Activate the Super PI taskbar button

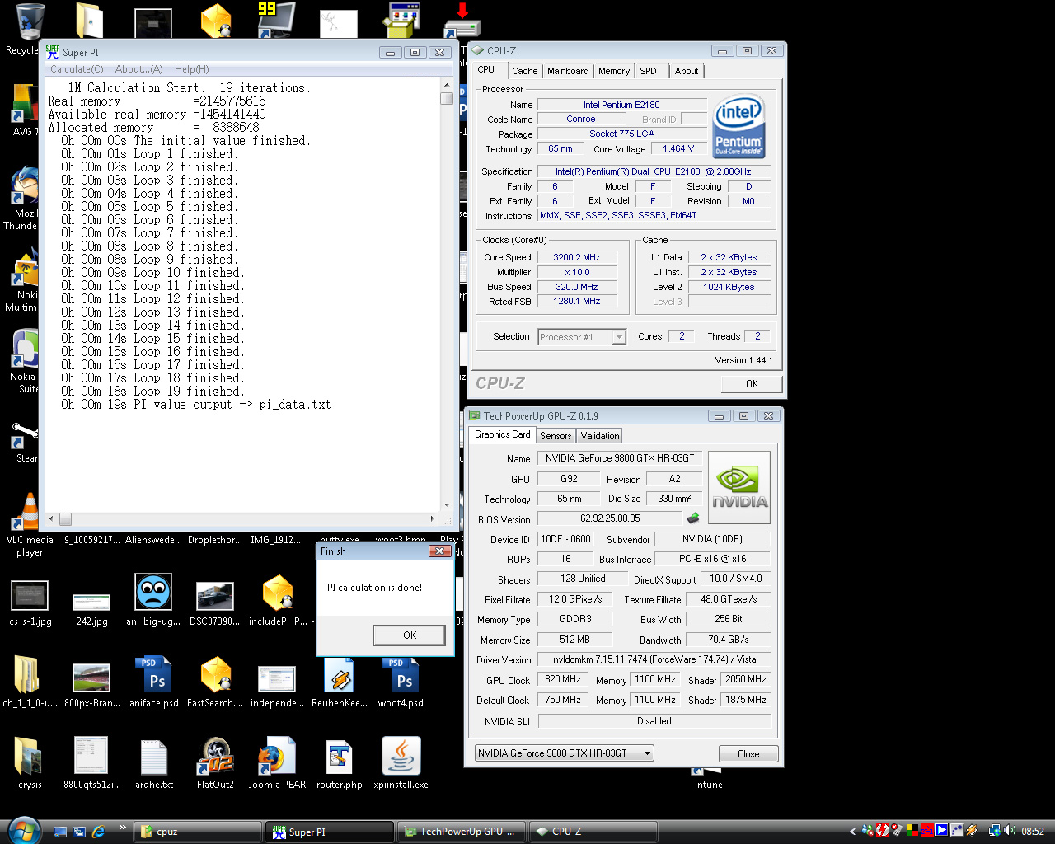pos(330,832)
